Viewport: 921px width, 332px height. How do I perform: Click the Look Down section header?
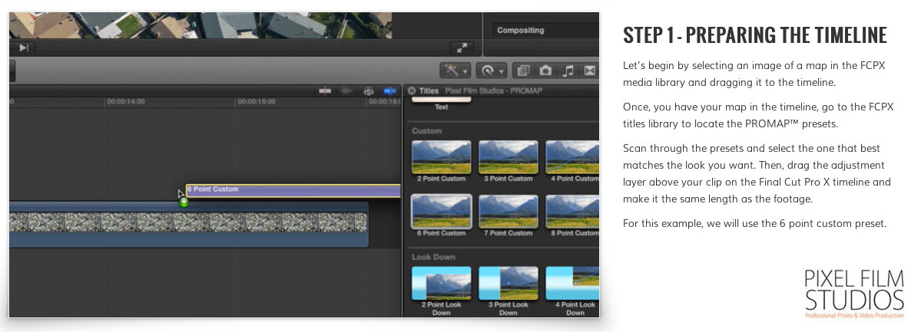pyautogui.click(x=433, y=257)
